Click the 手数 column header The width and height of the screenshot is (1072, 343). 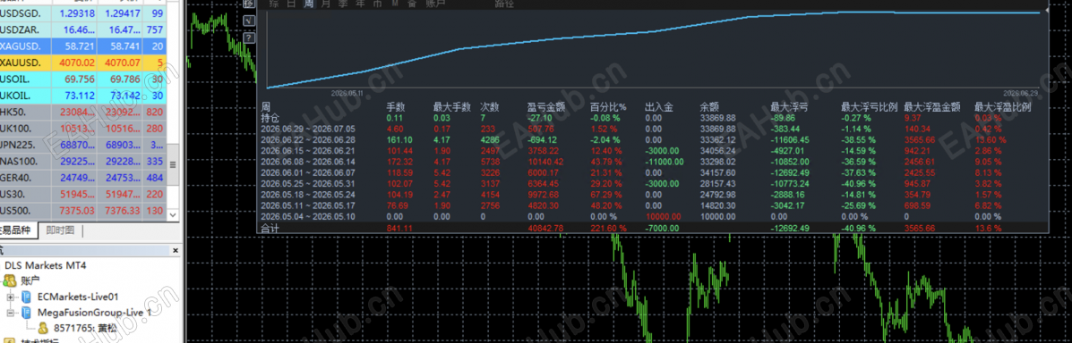pos(396,107)
